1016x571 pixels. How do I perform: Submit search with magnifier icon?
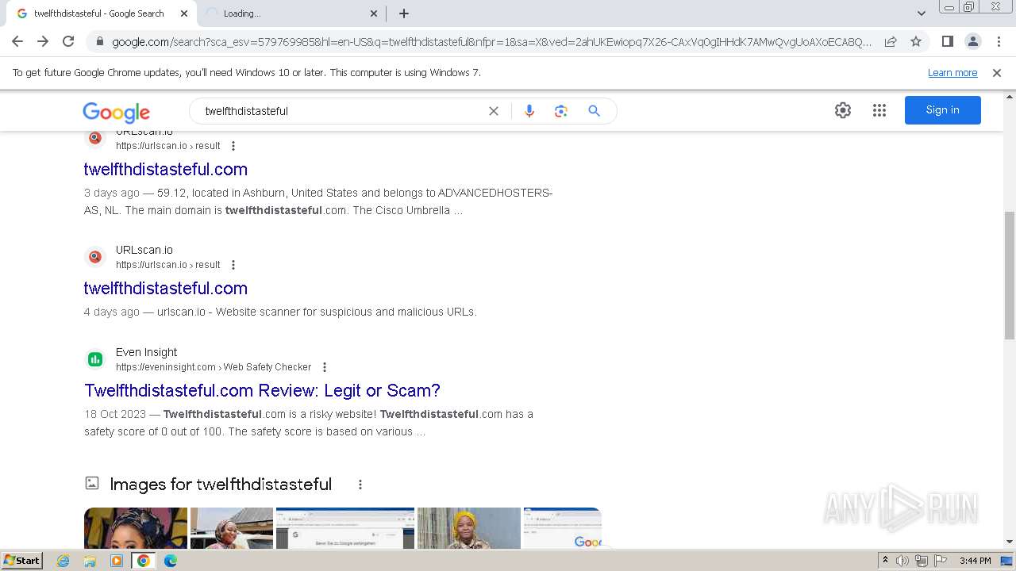click(x=594, y=111)
